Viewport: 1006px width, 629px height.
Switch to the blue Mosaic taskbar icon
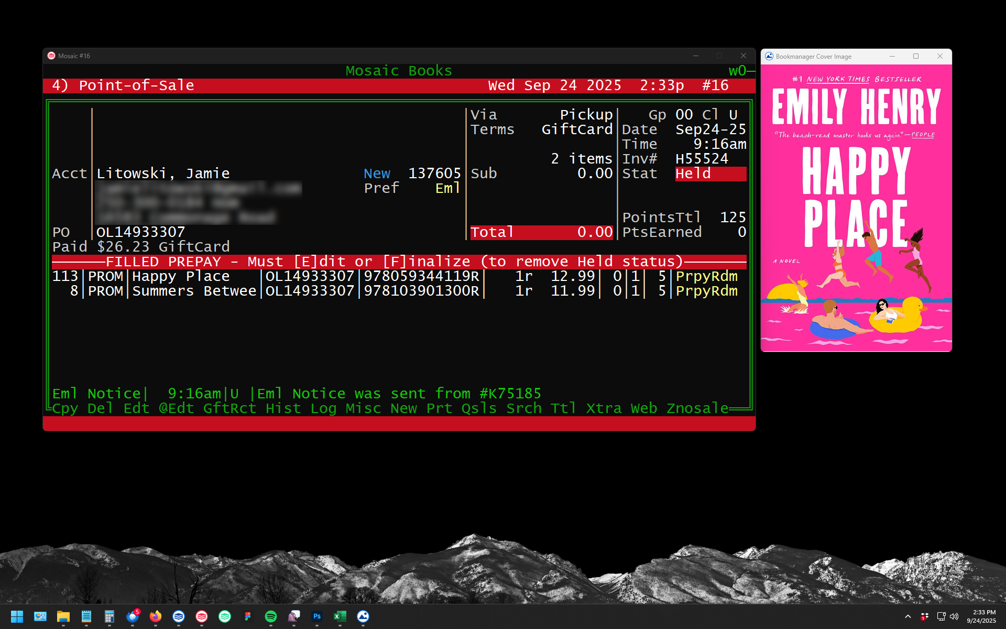(x=179, y=616)
